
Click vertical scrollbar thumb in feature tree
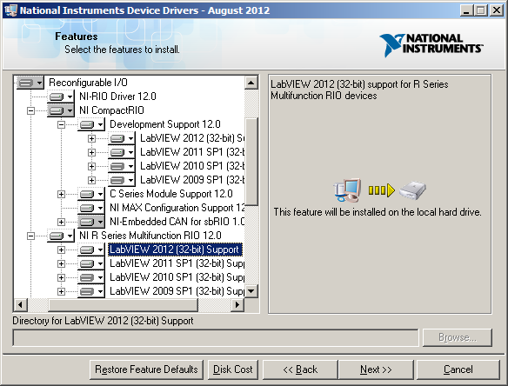[251, 162]
